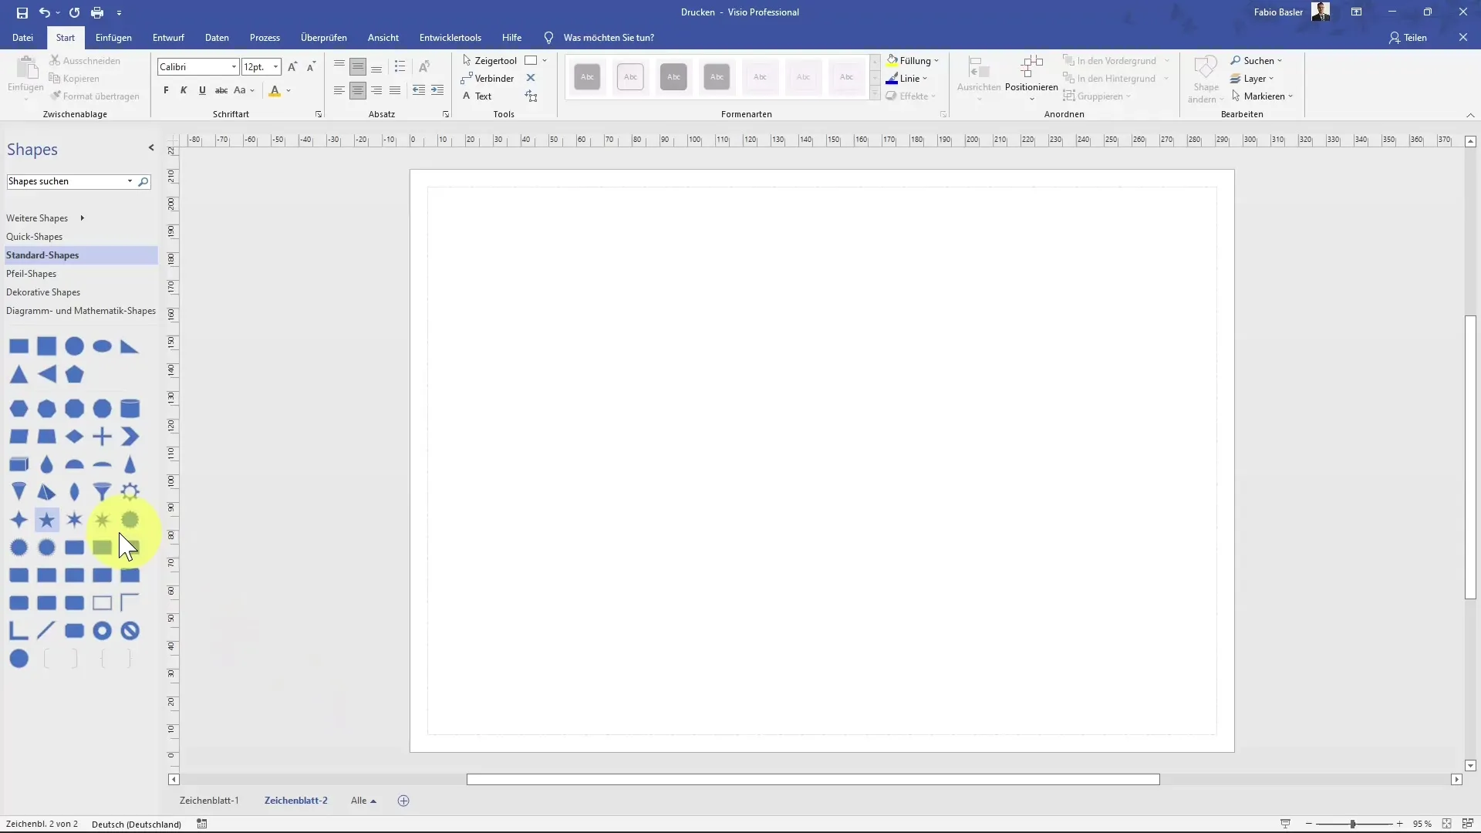The height and width of the screenshot is (833, 1481).
Task: Pick the no-symbol shape in stencil
Action: click(x=130, y=630)
